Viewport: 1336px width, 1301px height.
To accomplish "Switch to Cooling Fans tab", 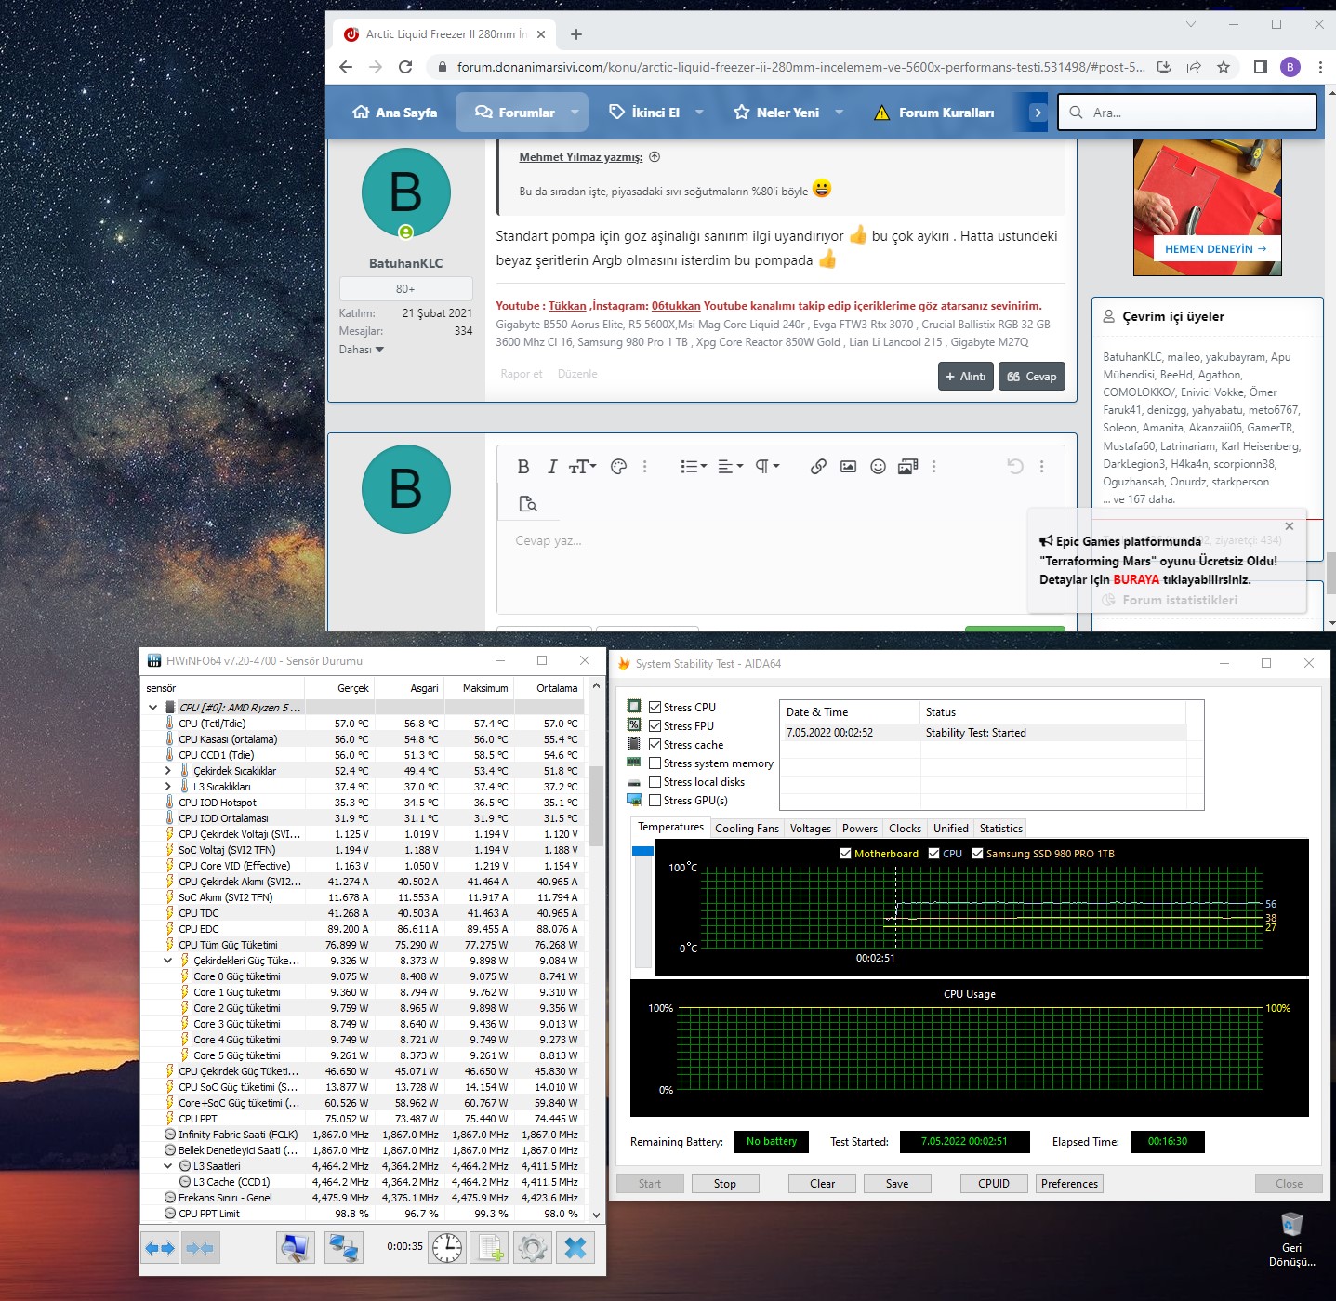I will (x=747, y=829).
